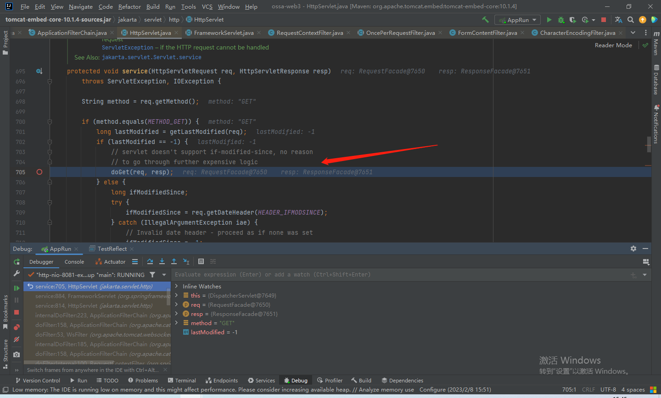
Task: Close the frames switching hint
Action: 166,370
